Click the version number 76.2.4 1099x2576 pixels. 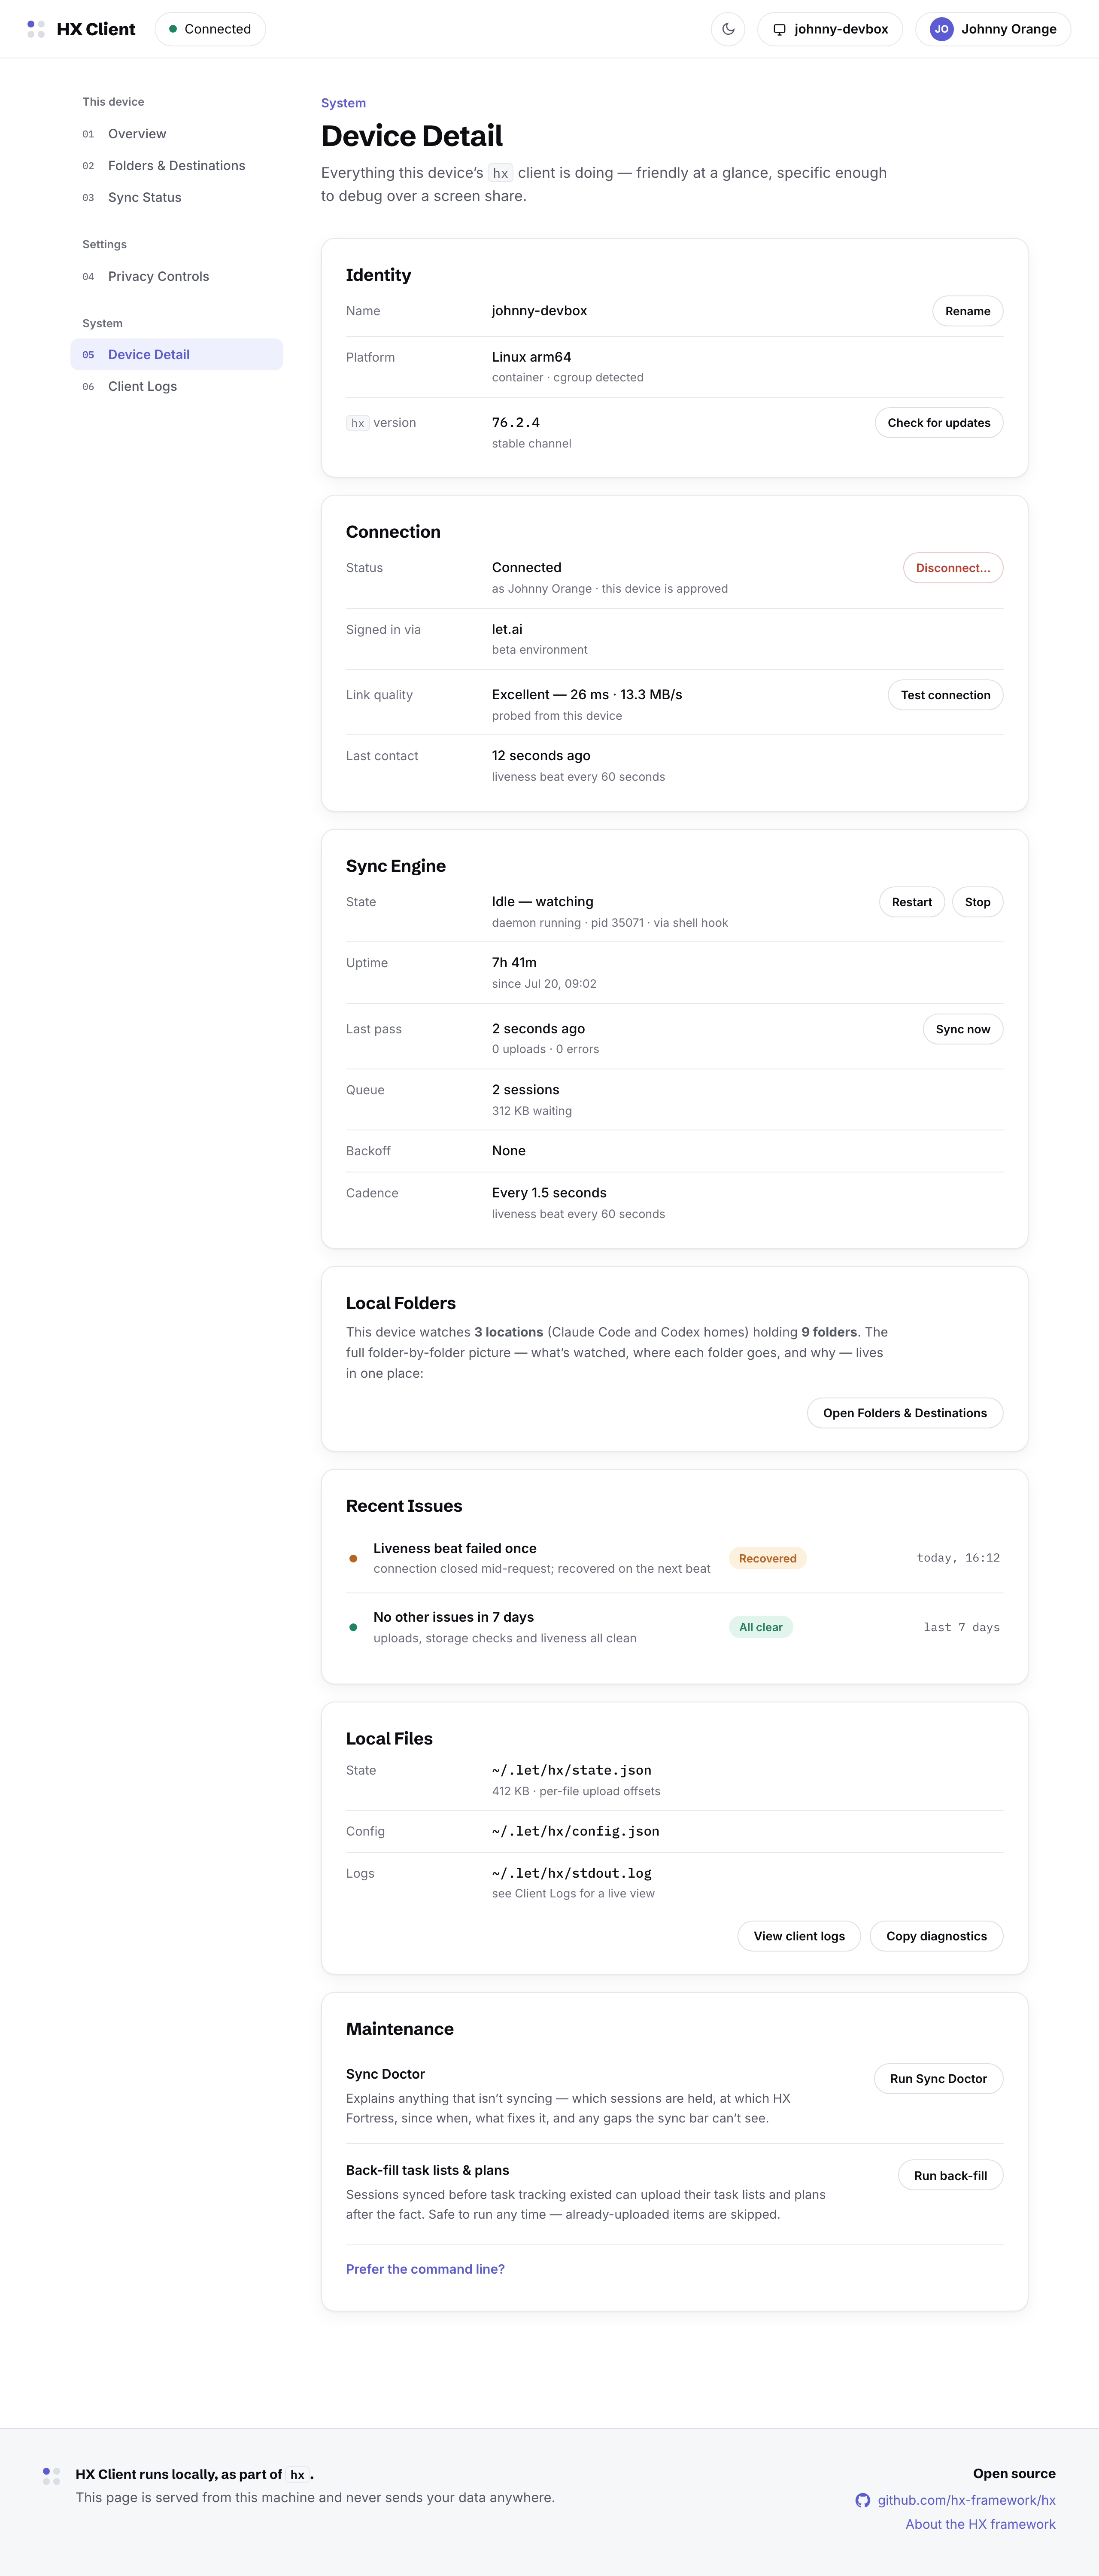coord(515,423)
